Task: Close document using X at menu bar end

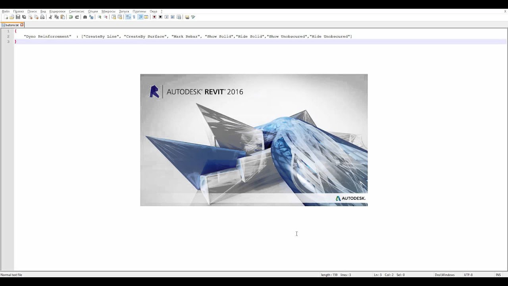Action: (505, 12)
